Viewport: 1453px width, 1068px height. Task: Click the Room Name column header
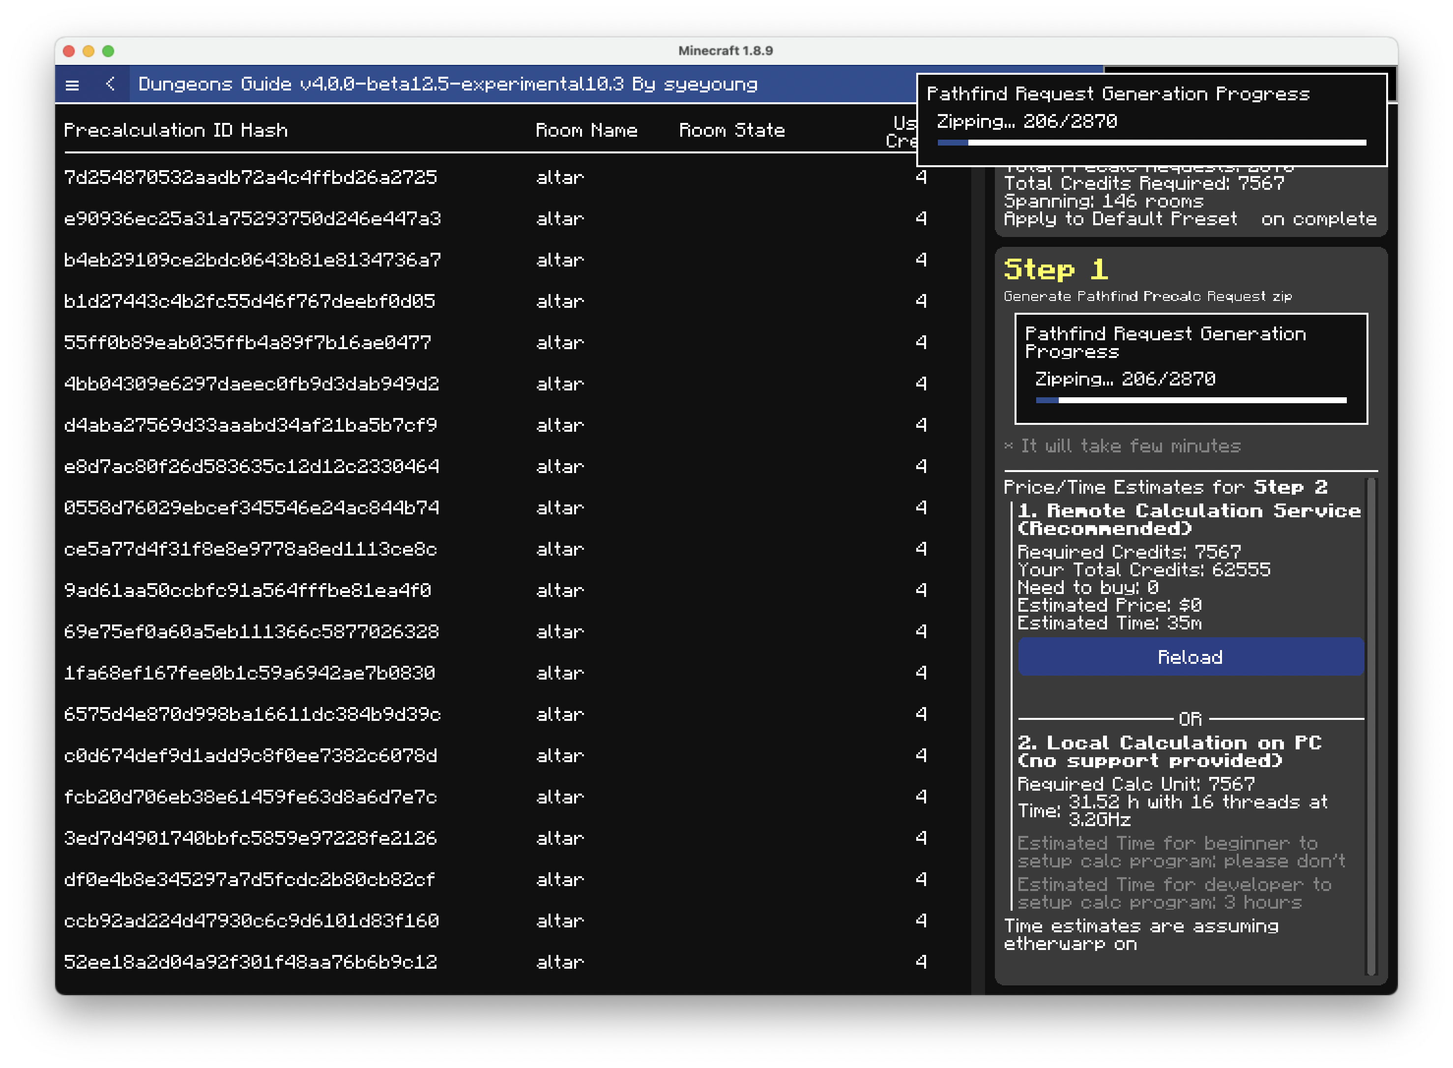(x=586, y=131)
